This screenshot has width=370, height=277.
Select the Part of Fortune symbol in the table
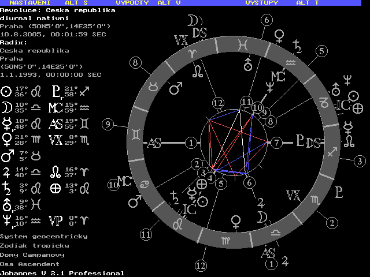(55, 188)
